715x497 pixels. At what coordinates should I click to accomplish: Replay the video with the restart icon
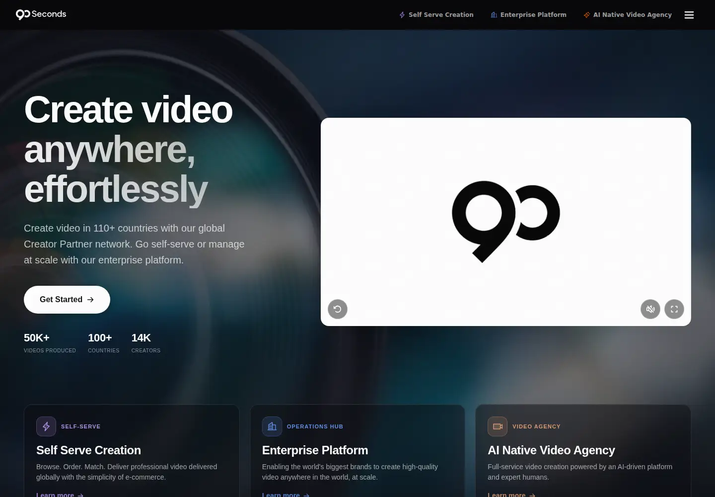(338, 309)
